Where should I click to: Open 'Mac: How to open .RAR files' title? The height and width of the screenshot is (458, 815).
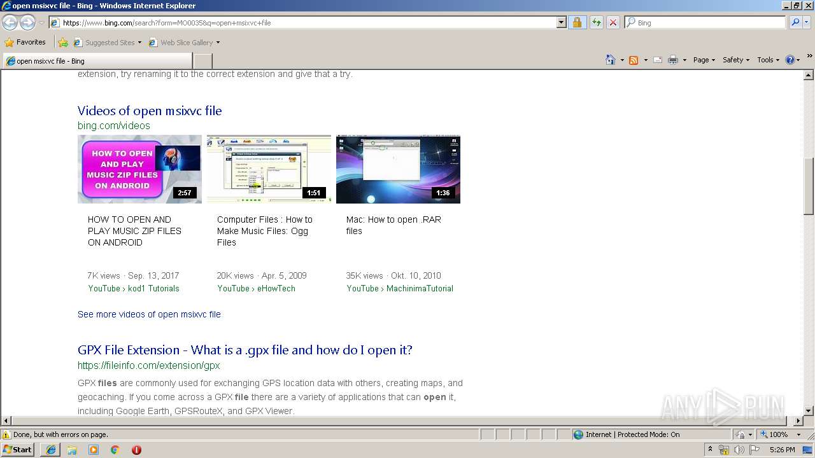coord(393,225)
